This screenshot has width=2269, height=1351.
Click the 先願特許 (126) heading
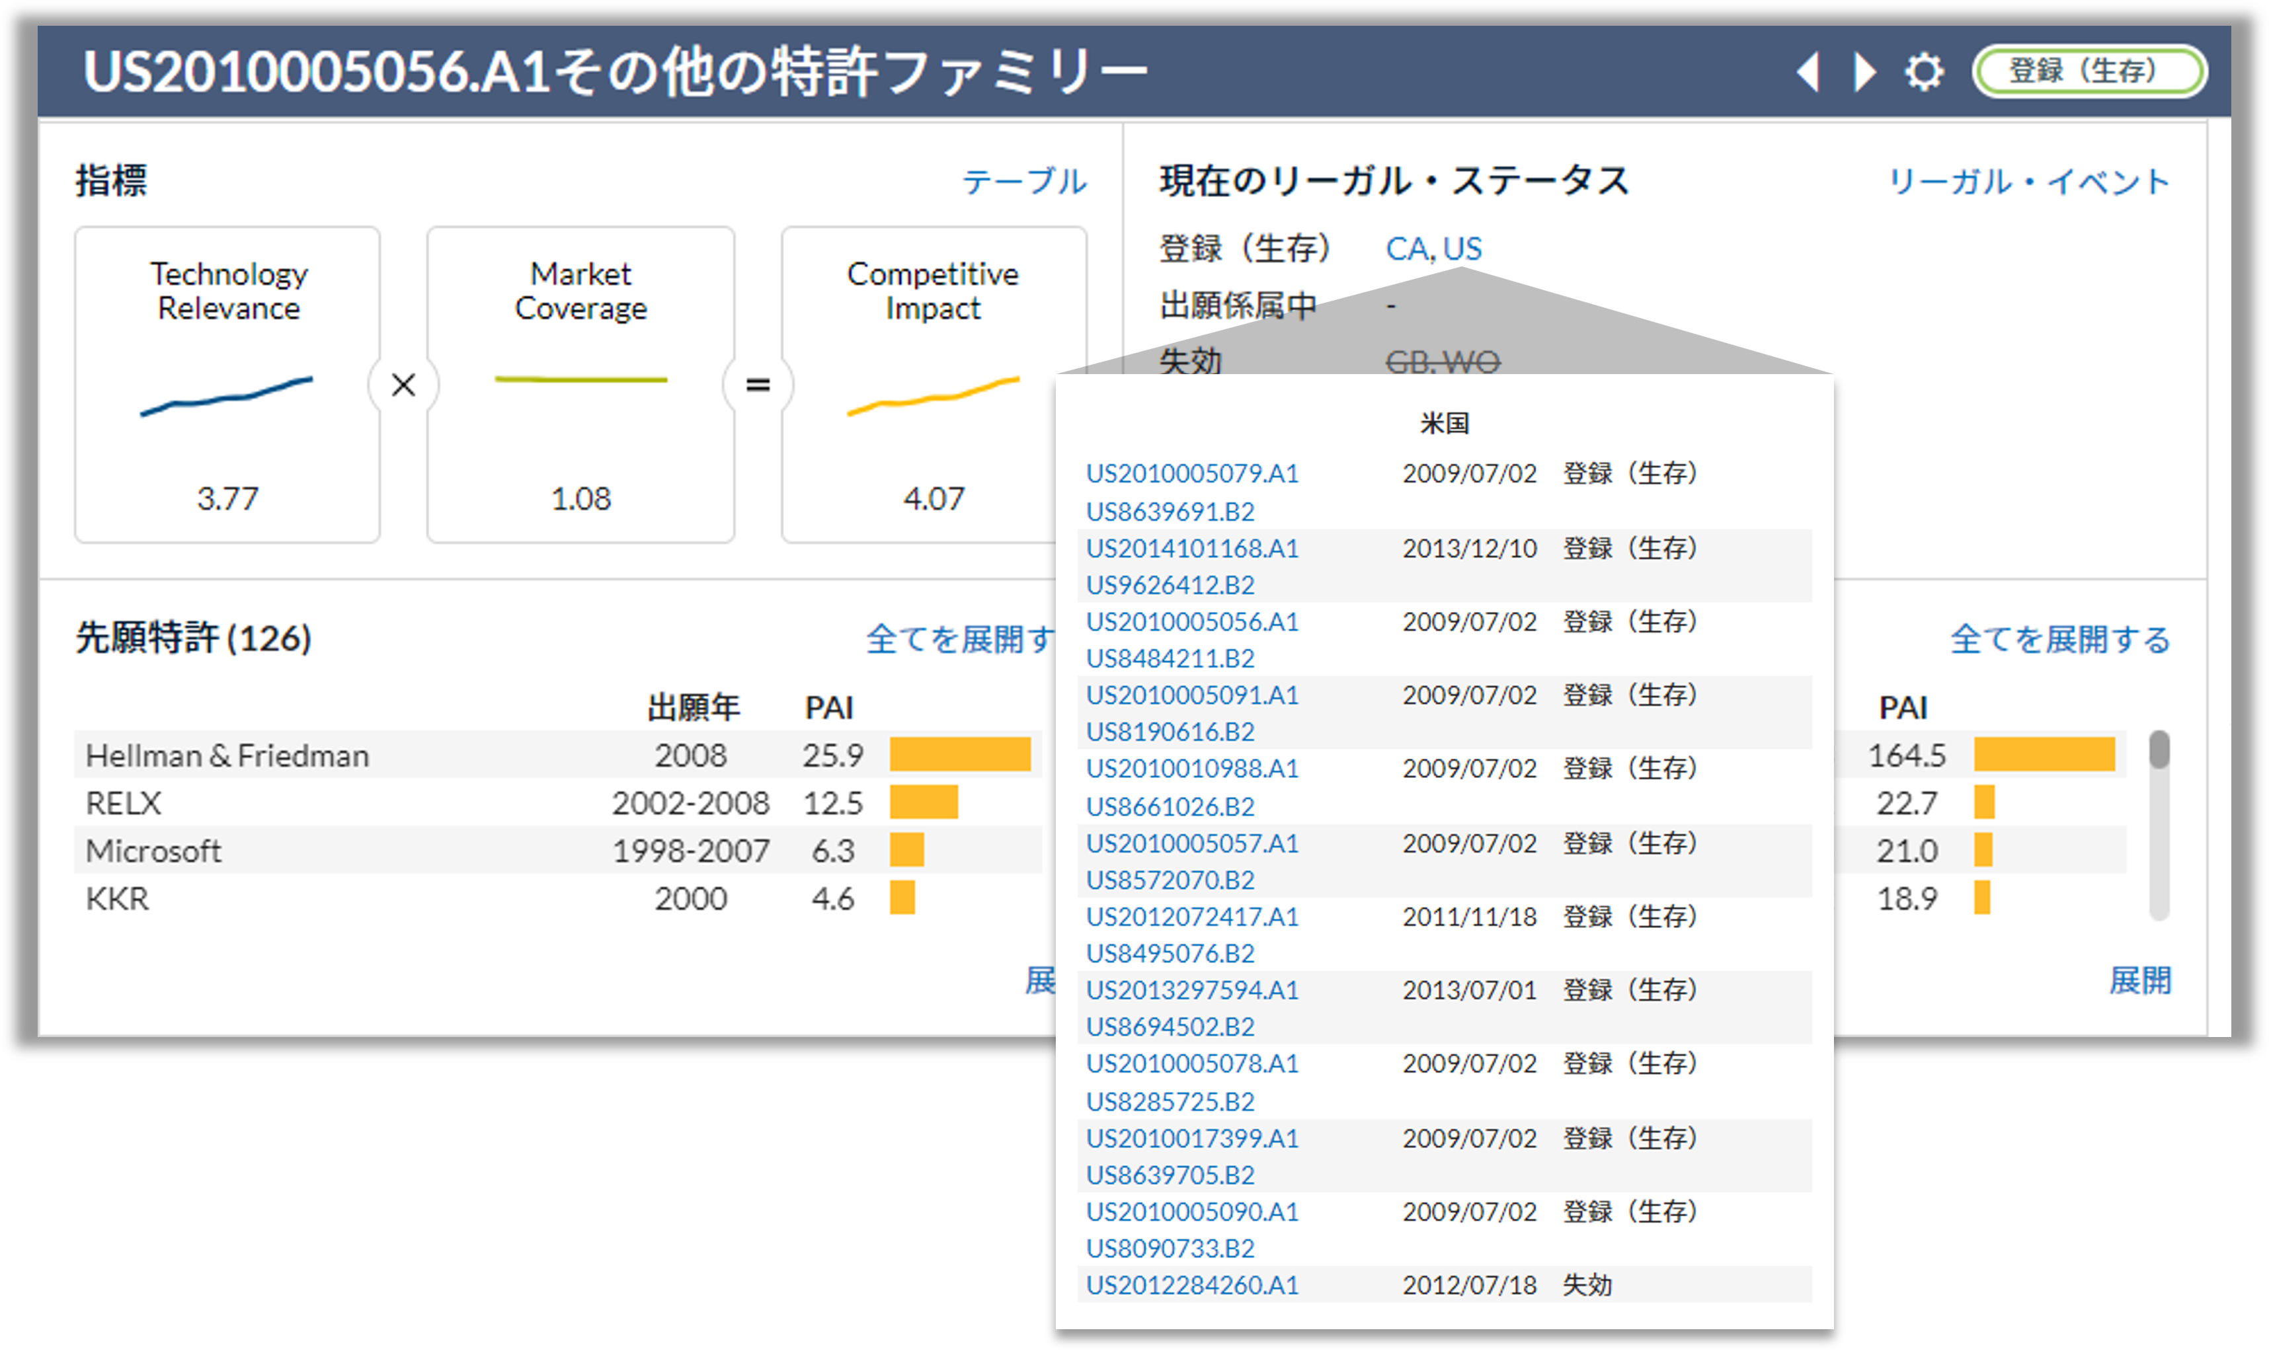pyautogui.click(x=193, y=638)
